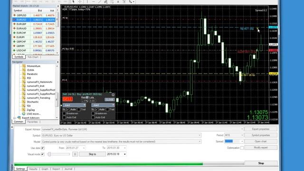
Task: Open the right Alert dropdown in trade panel
Action: point(103,105)
